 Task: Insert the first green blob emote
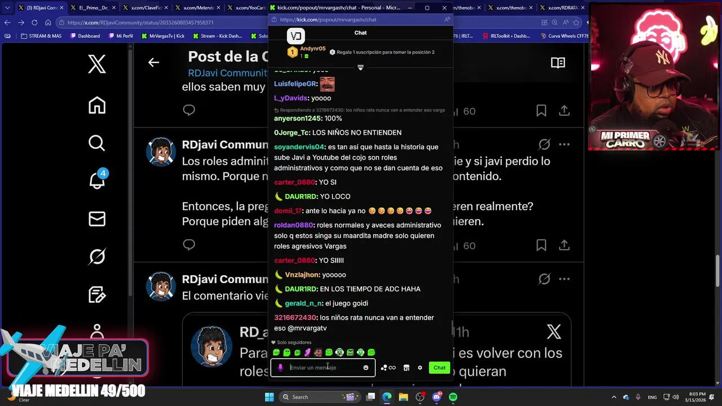point(276,352)
